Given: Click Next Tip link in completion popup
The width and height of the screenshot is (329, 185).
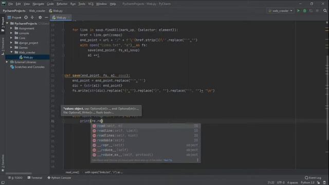Looking at the screenshot, I should click(x=168, y=160).
